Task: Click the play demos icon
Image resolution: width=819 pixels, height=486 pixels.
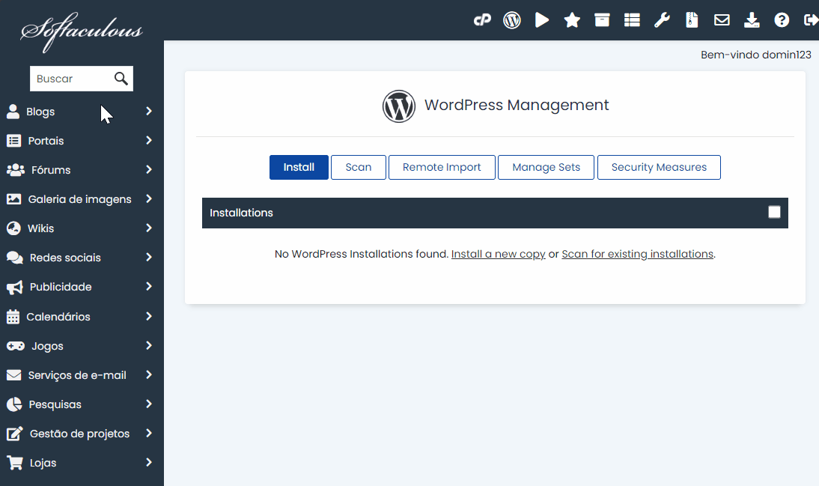Action: point(542,20)
